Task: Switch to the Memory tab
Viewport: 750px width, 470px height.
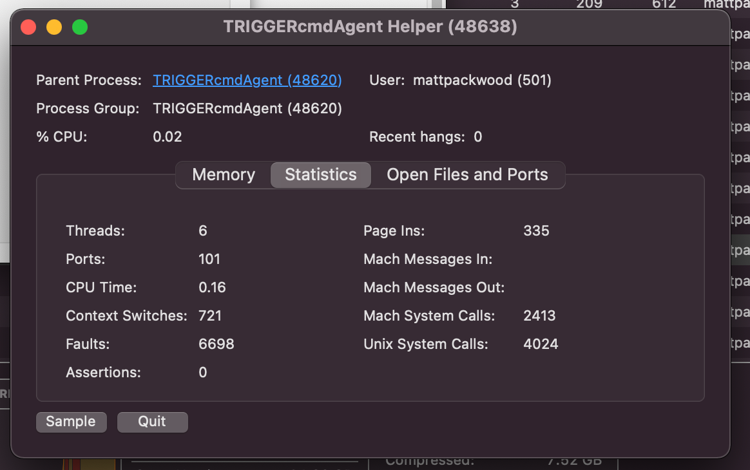Action: (224, 174)
